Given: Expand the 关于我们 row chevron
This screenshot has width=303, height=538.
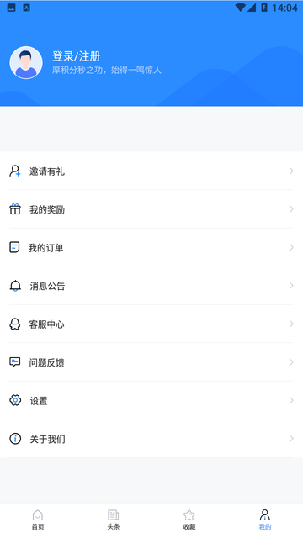Looking at the screenshot, I should pyautogui.click(x=291, y=439).
